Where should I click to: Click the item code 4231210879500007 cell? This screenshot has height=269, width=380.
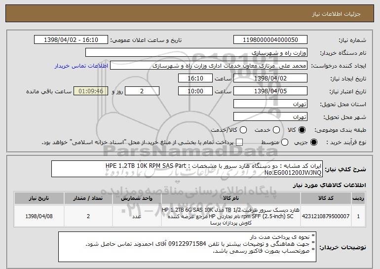pos(326,216)
